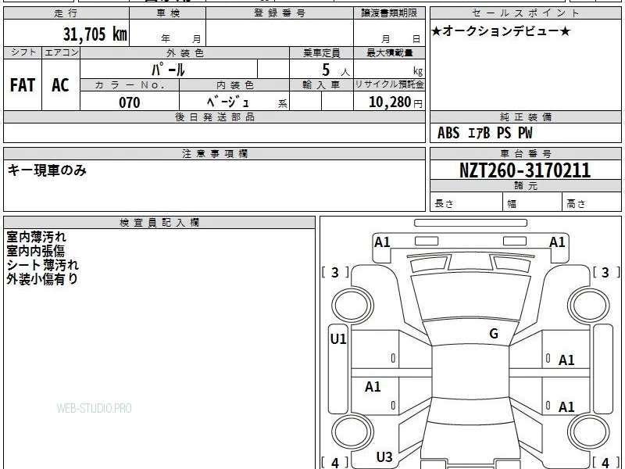Screen dimensions: 625x469
Task: Click the エアコン header cell
Action: [61, 52]
